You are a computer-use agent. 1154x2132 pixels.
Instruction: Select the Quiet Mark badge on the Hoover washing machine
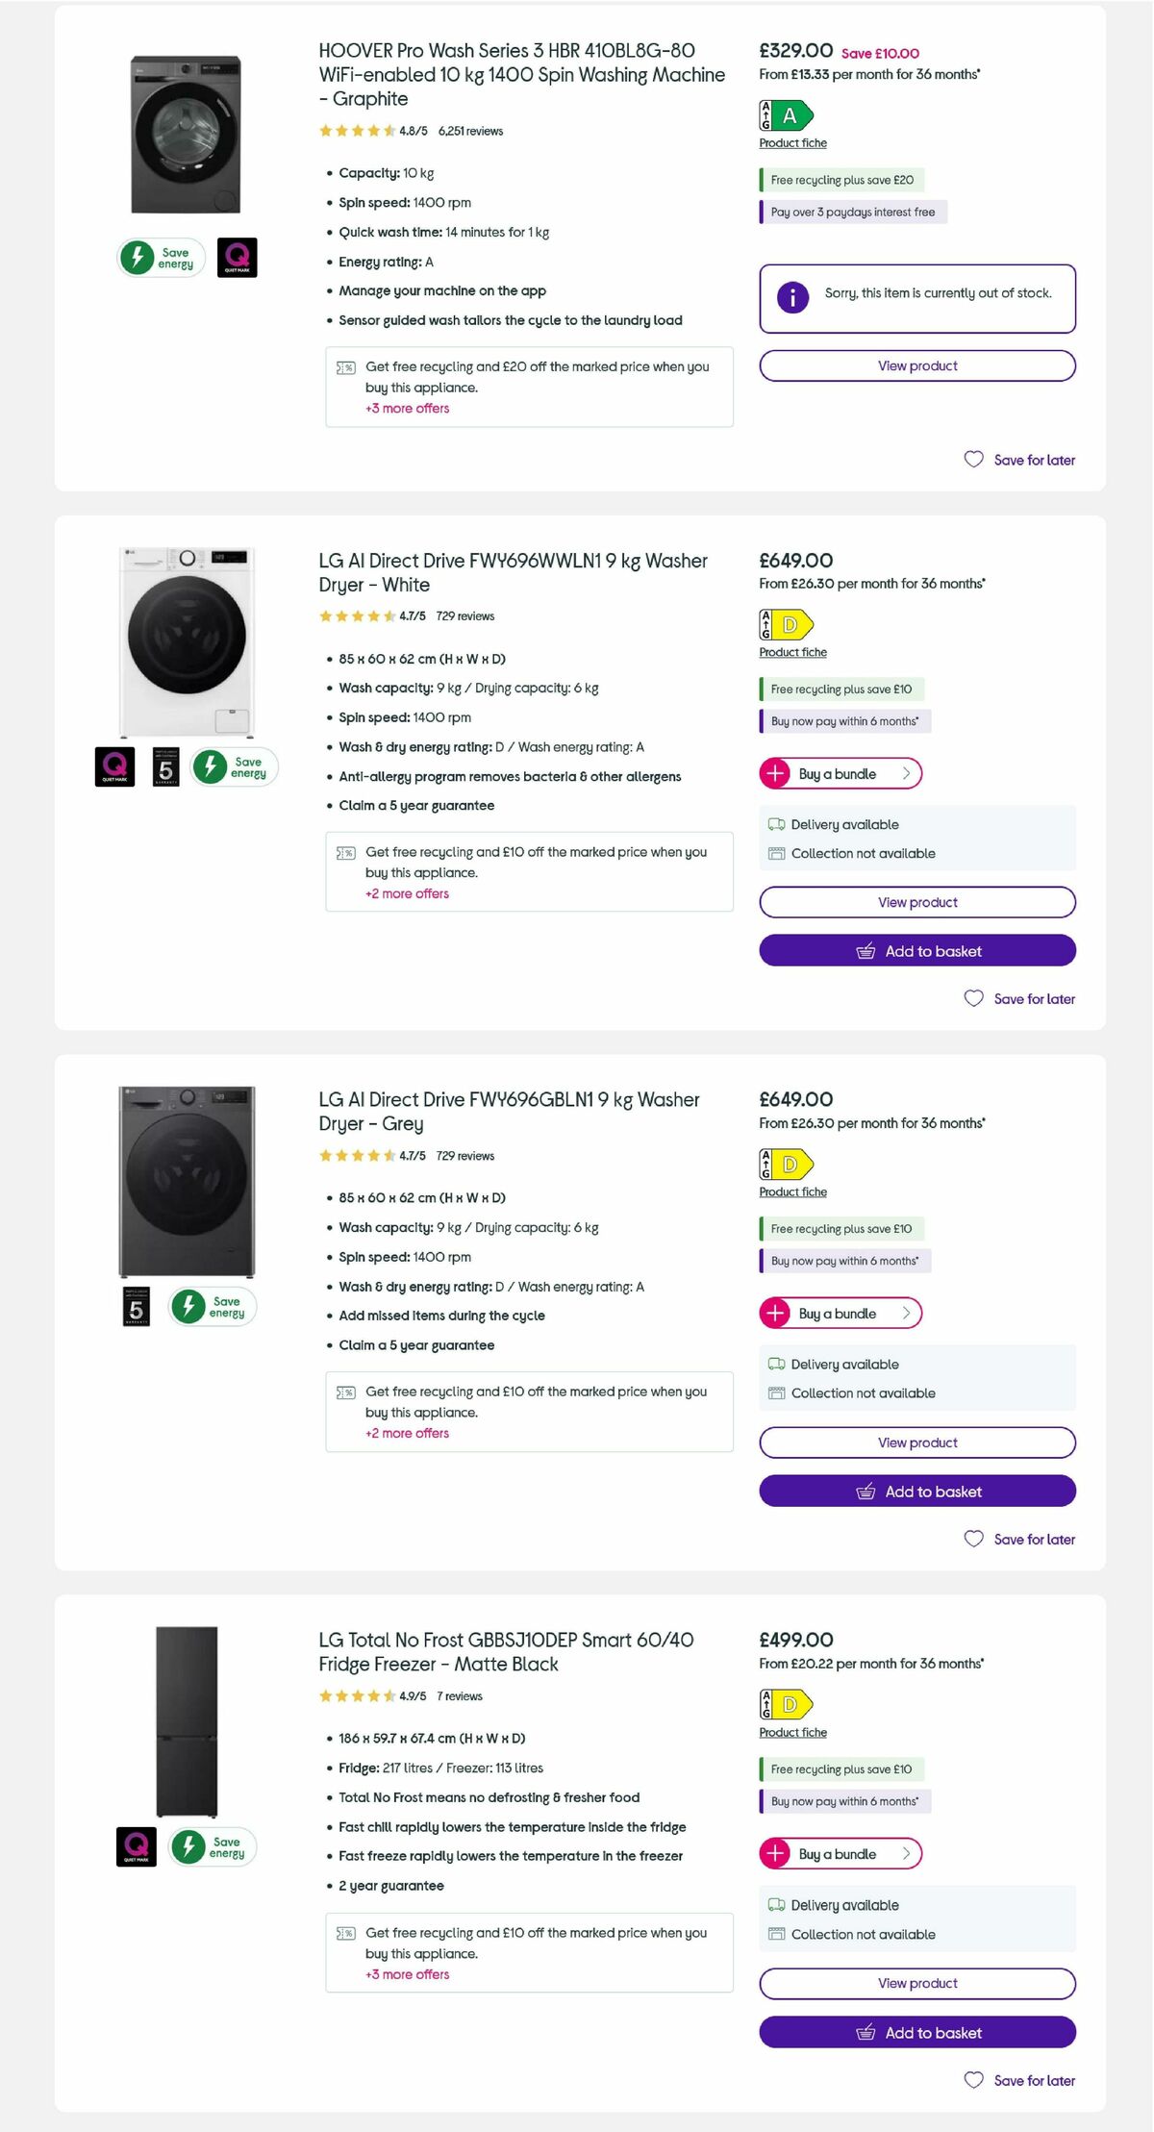237,257
